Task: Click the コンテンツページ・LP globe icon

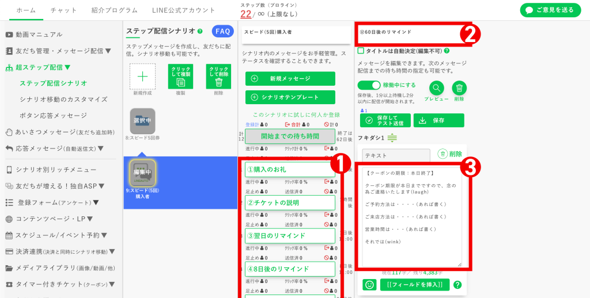Action: [x=9, y=219]
